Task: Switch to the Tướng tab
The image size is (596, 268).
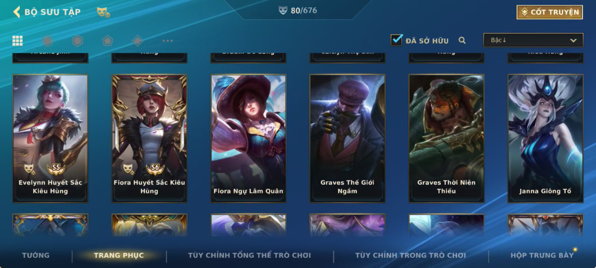Action: [36, 255]
